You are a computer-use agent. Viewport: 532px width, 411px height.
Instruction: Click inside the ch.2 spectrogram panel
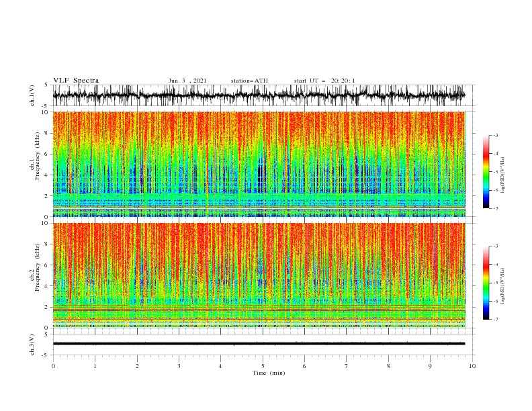point(259,275)
